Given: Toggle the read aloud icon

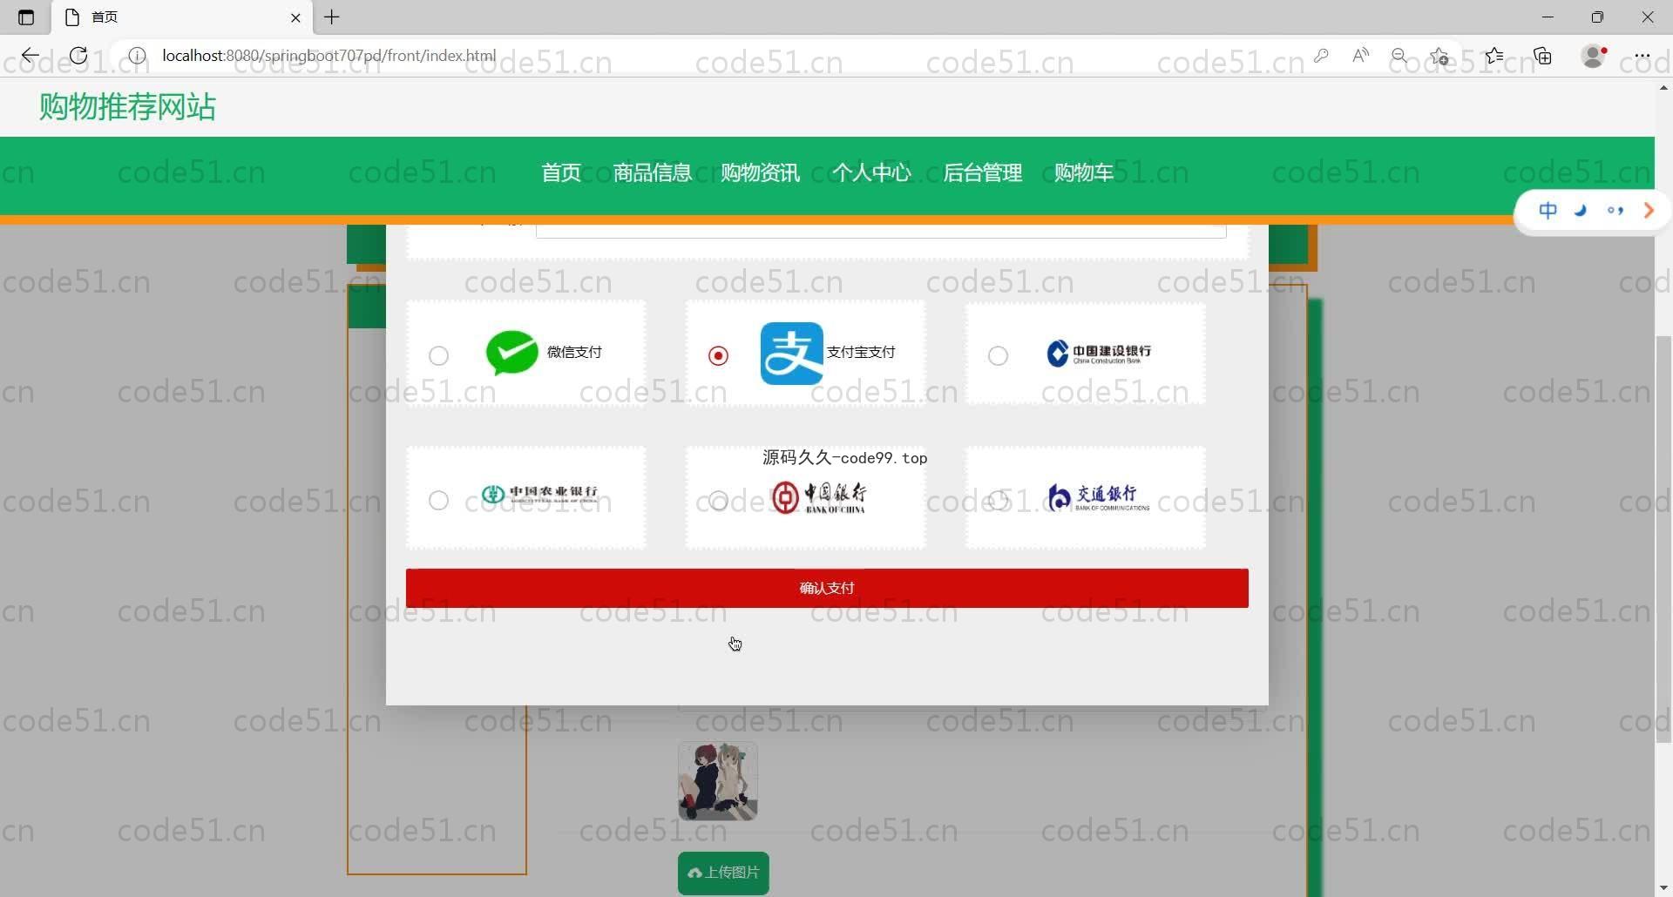Looking at the screenshot, I should click(1360, 56).
